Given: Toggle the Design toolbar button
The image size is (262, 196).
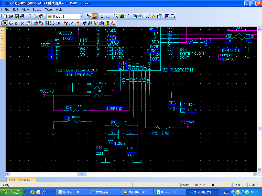Looking at the screenshot, I should click(x=95, y=16).
